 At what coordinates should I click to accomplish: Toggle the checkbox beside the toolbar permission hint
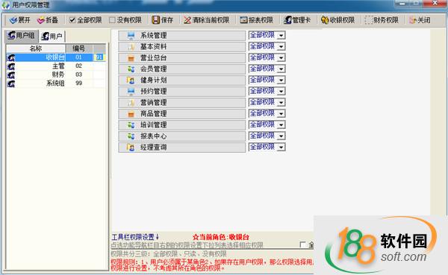point(303,244)
